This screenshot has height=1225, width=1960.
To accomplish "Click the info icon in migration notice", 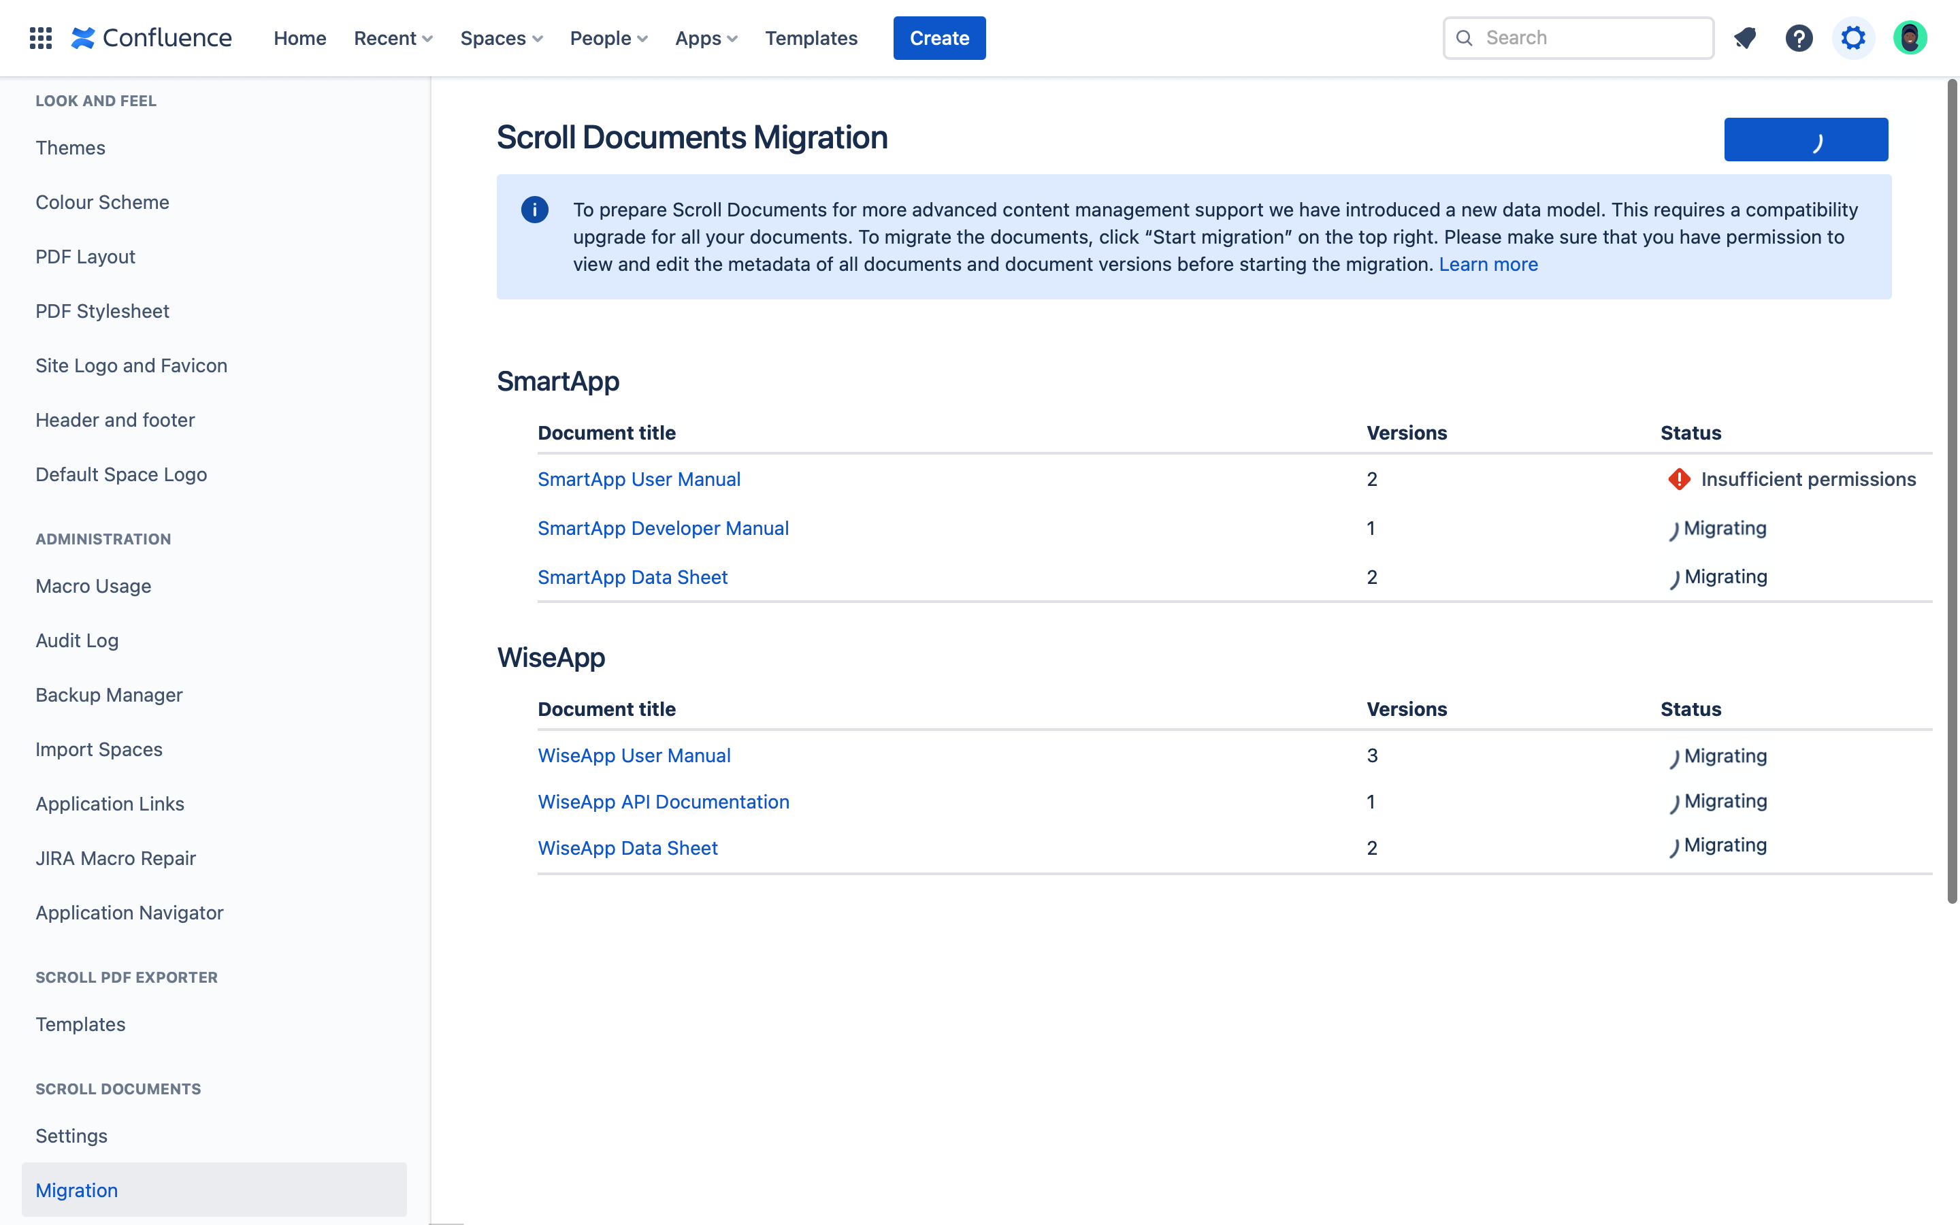I will [x=535, y=208].
